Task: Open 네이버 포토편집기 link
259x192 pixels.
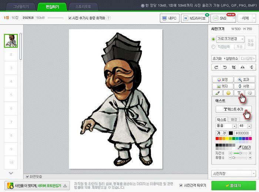Action: tap(49, 186)
